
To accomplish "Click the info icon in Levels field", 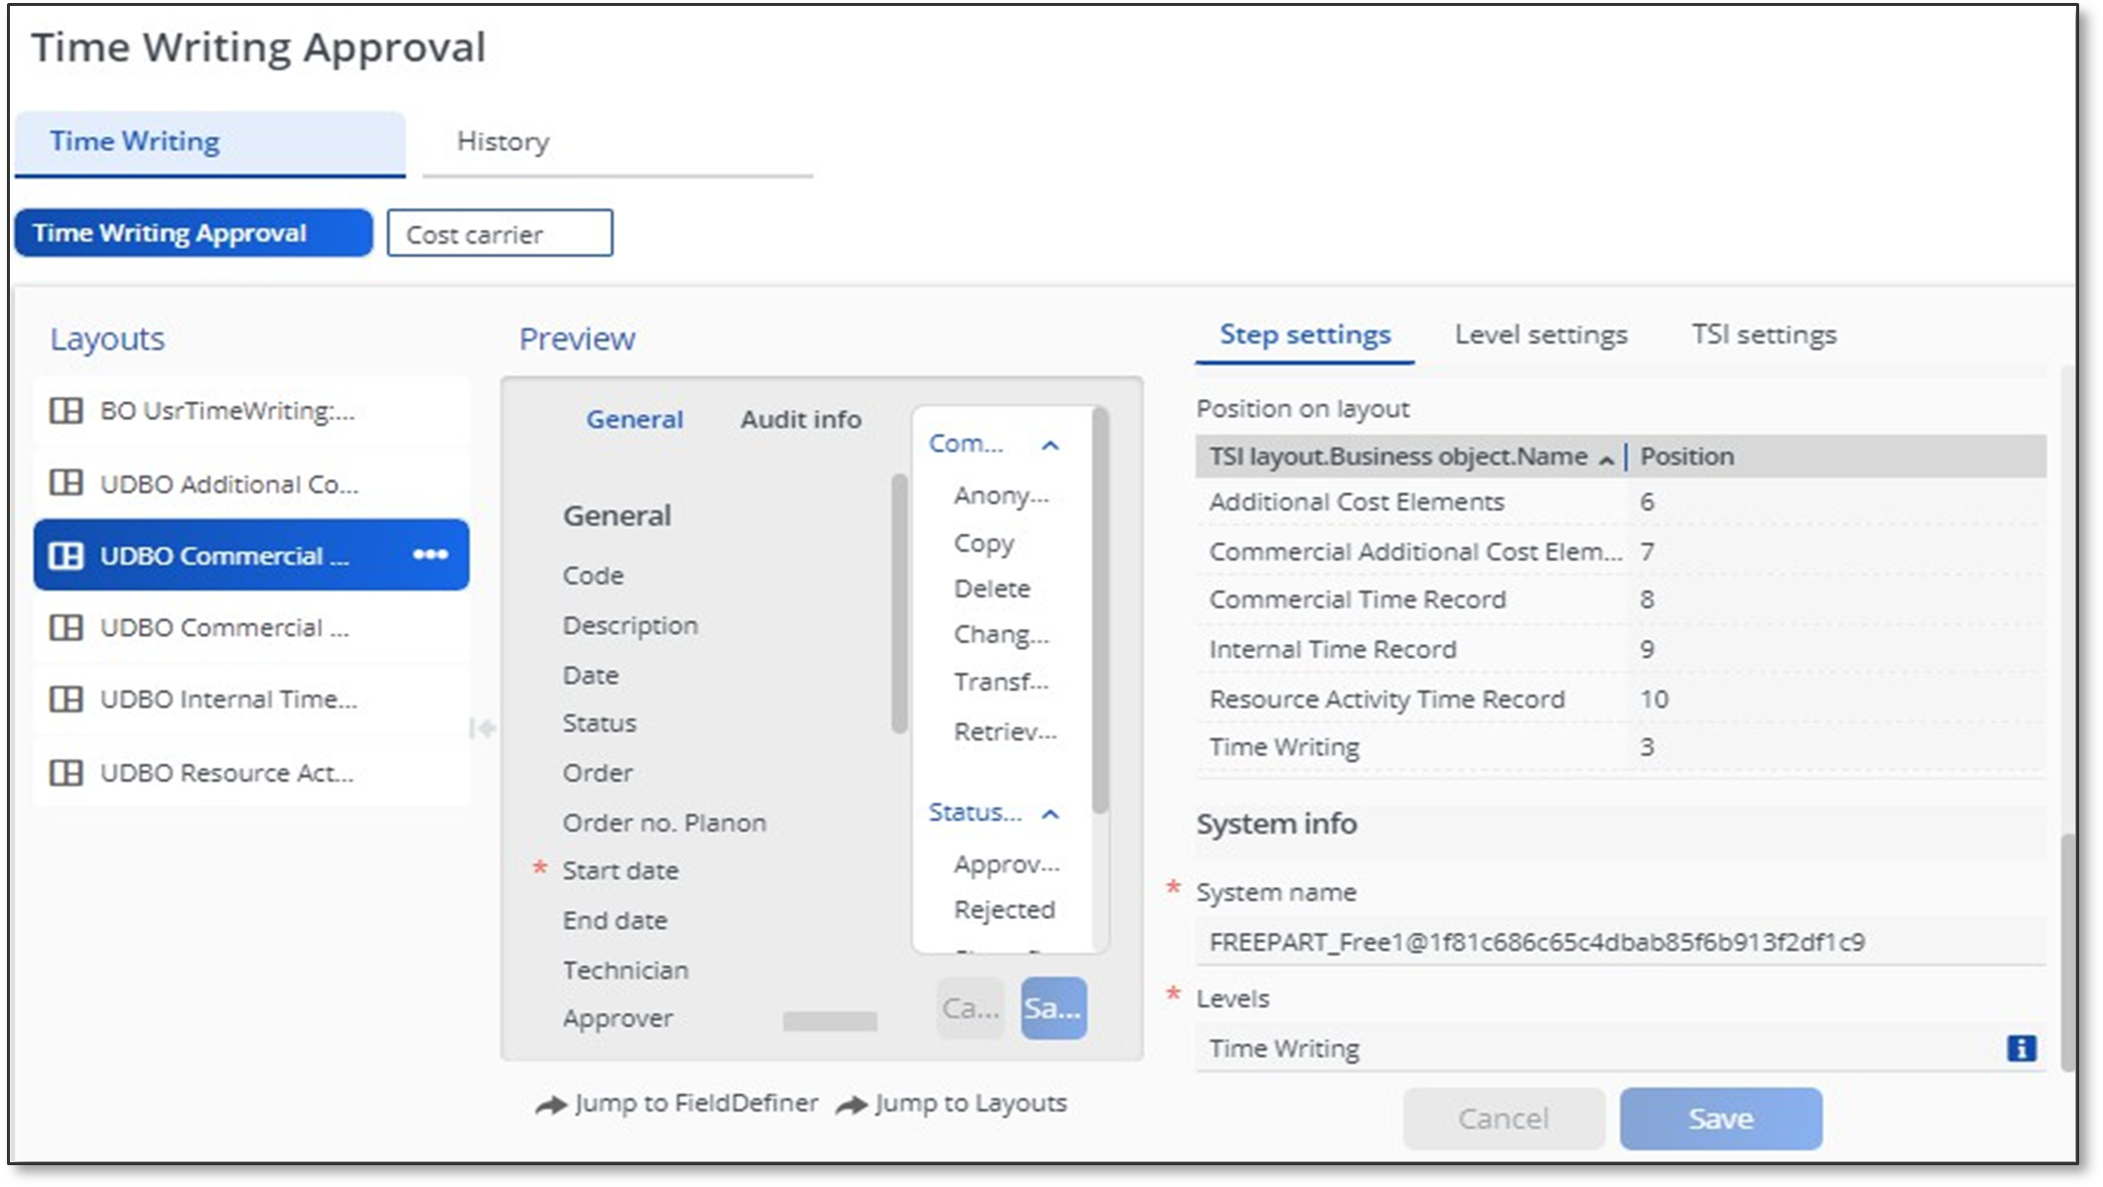I will click(2021, 1048).
